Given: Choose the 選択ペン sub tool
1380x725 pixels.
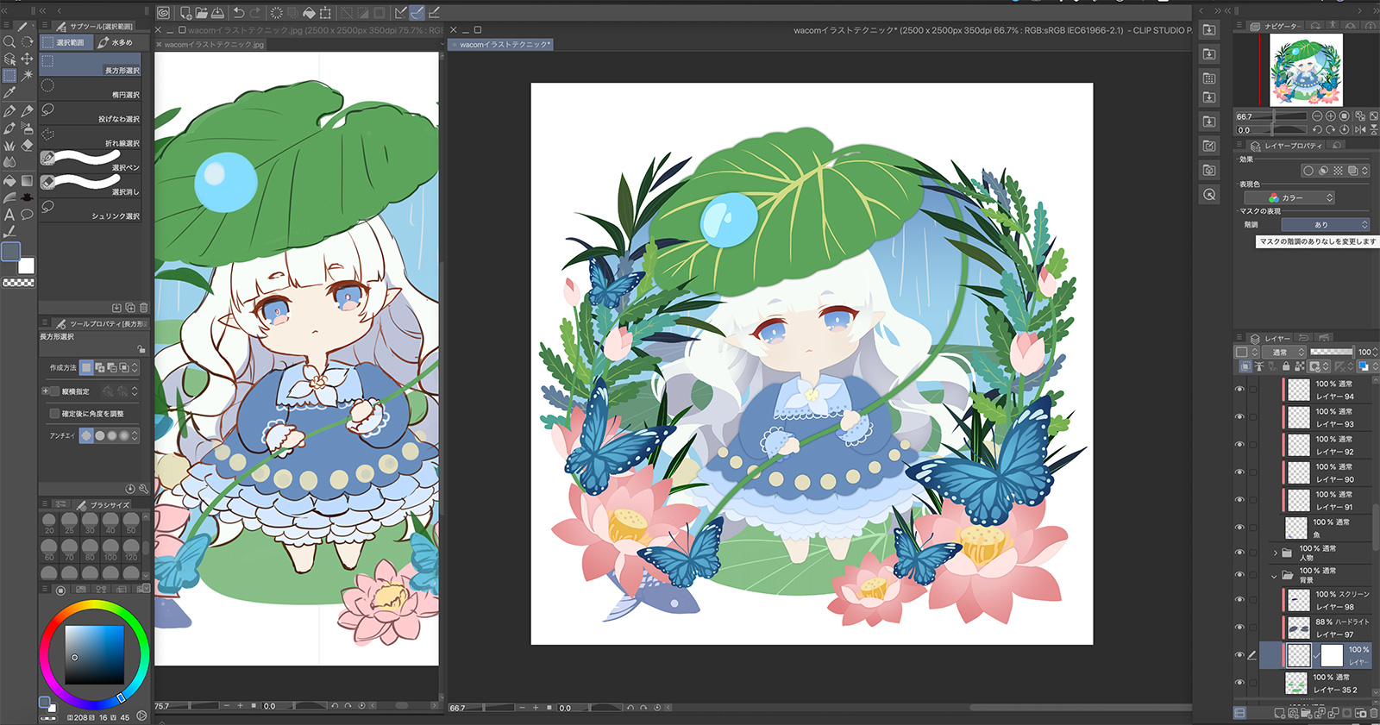Looking at the screenshot, I should click(x=90, y=161).
